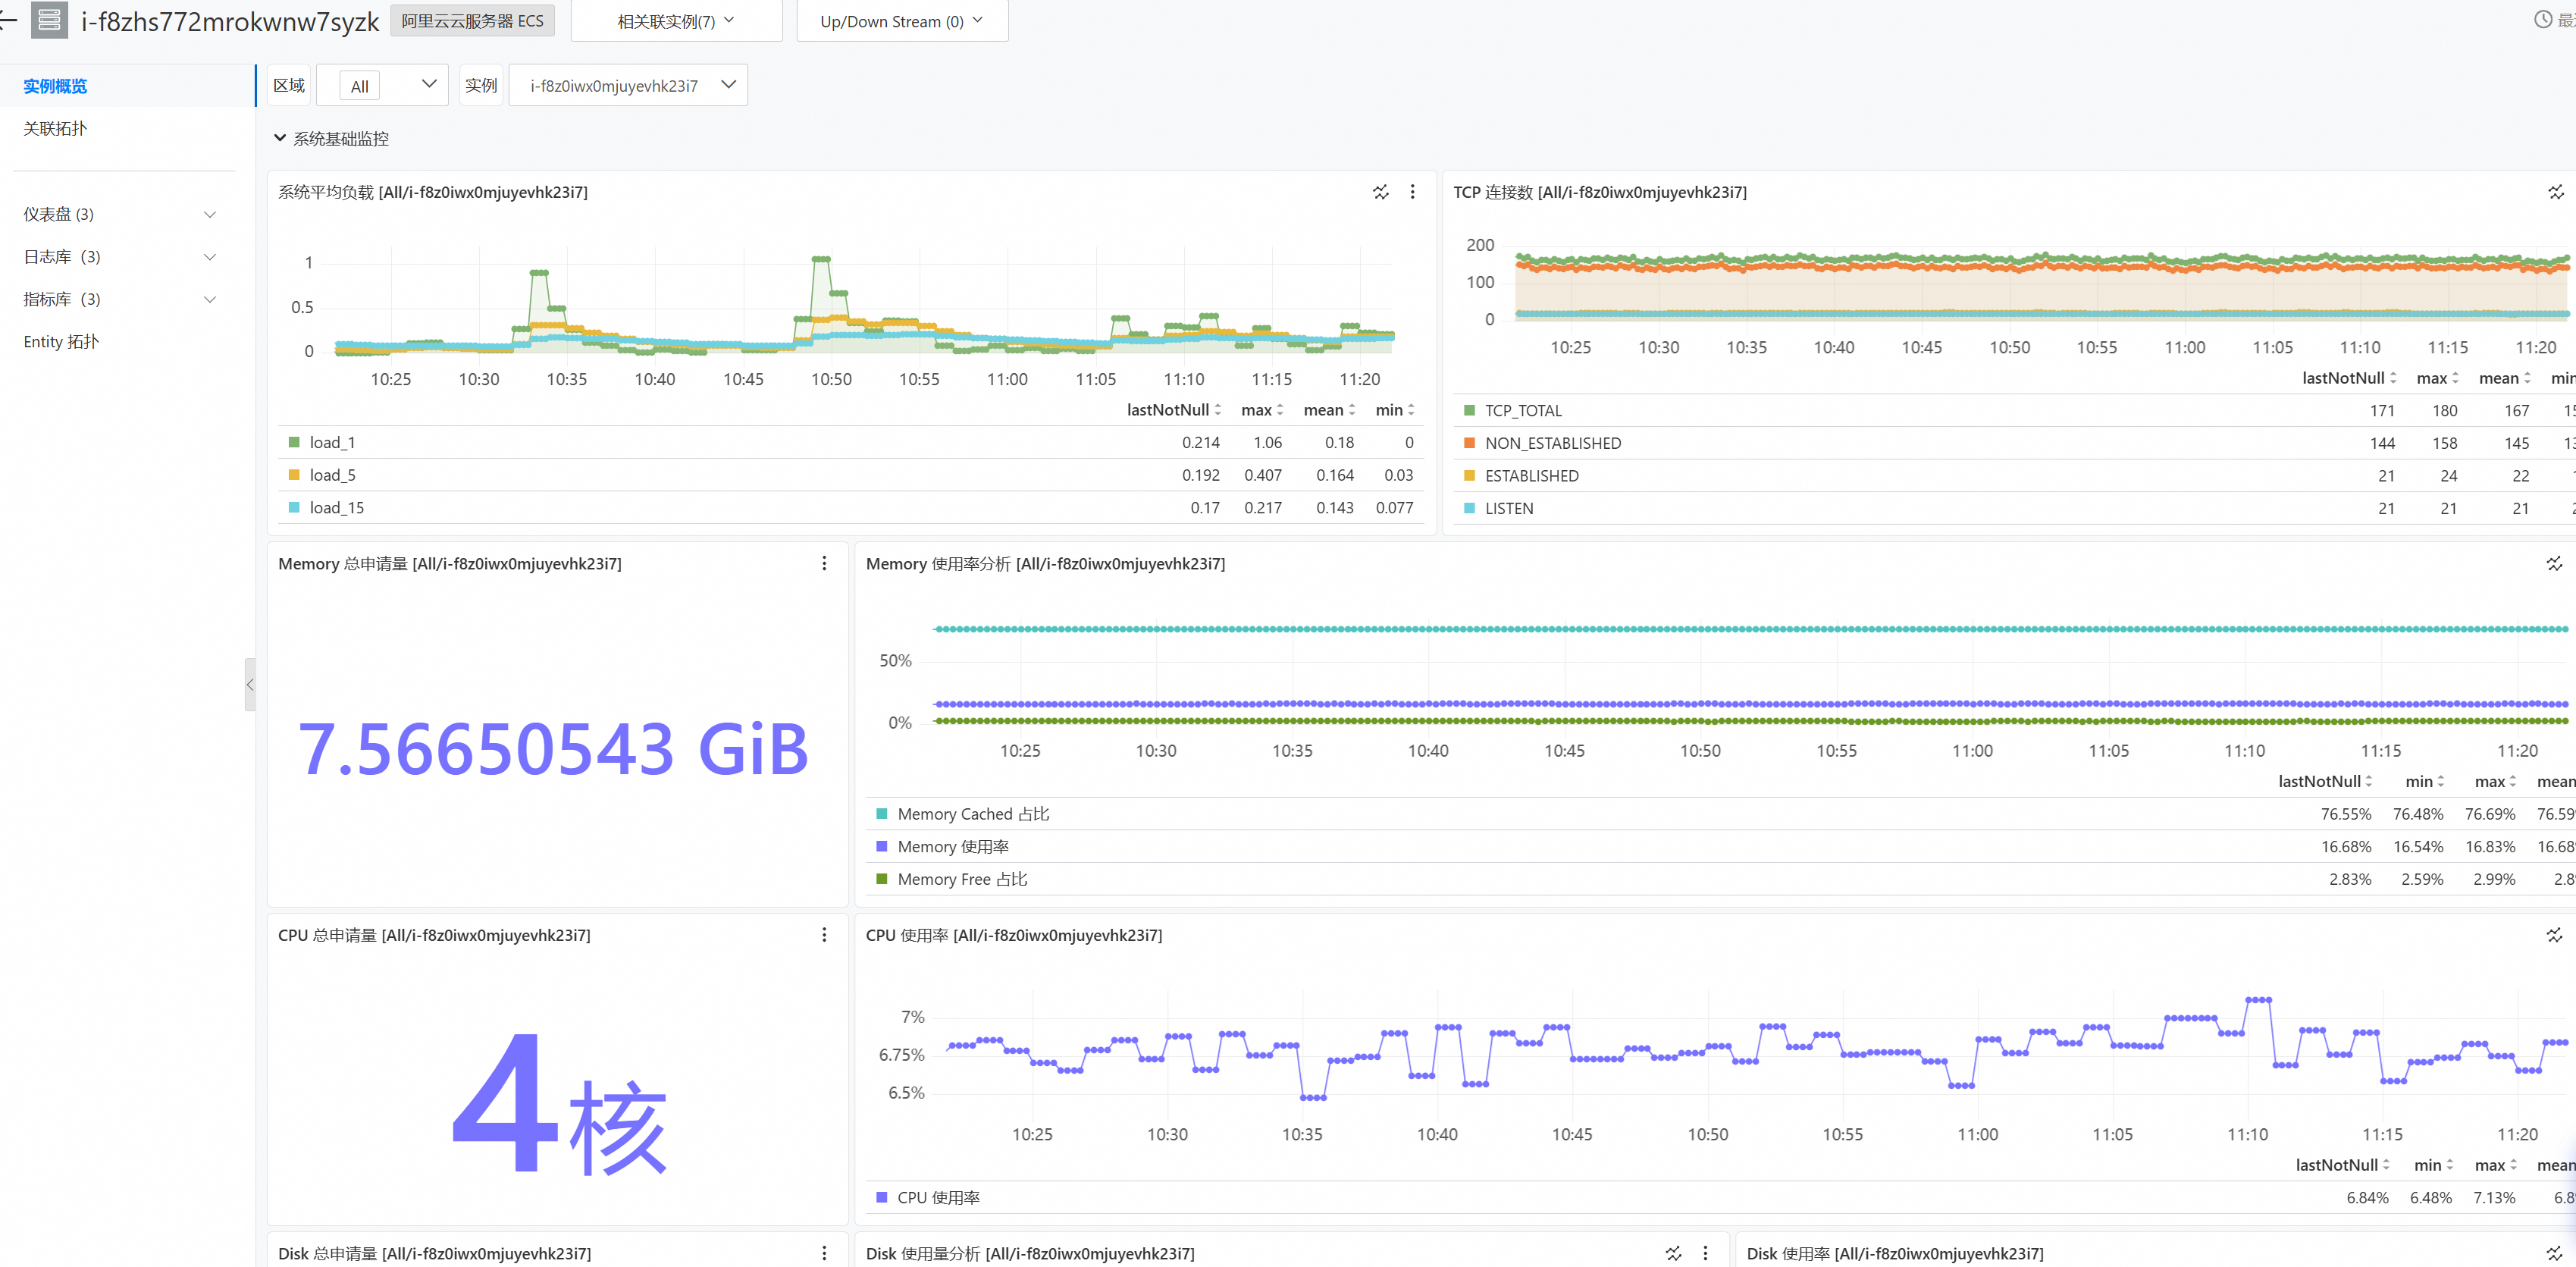This screenshot has height=1267, width=2576.
Task: Expand 日志库 (3) in sidebar
Action: click(119, 257)
